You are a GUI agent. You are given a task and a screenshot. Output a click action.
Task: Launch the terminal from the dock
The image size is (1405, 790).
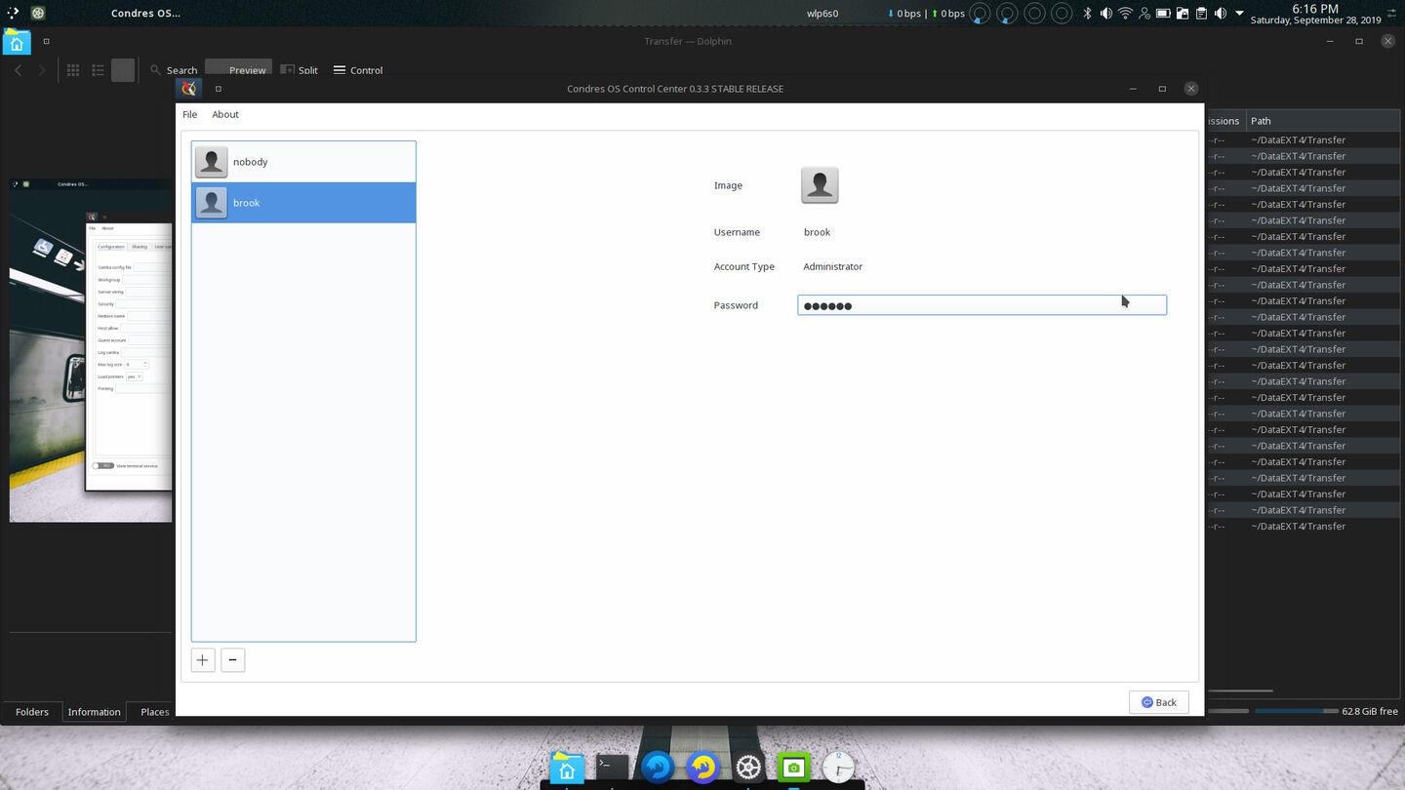[x=613, y=768]
